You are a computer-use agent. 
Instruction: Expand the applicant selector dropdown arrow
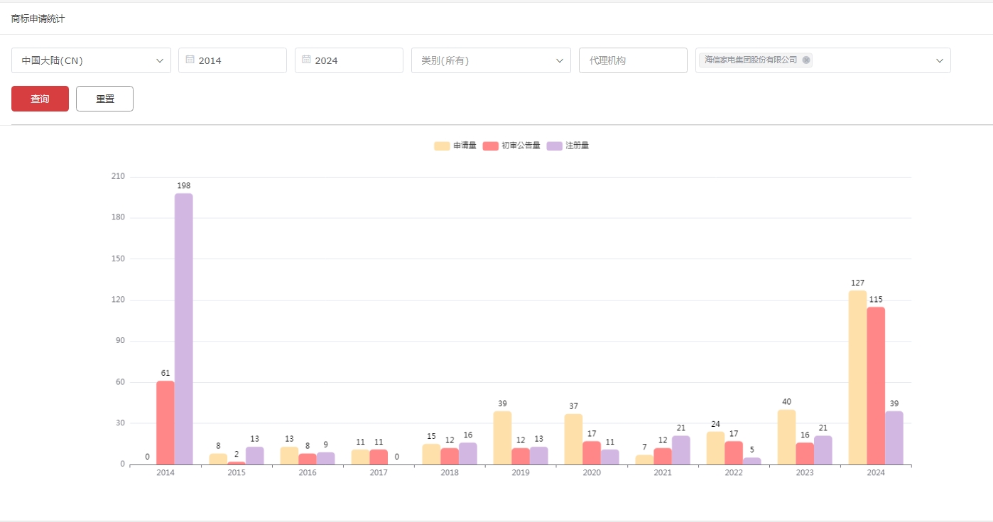pos(939,60)
